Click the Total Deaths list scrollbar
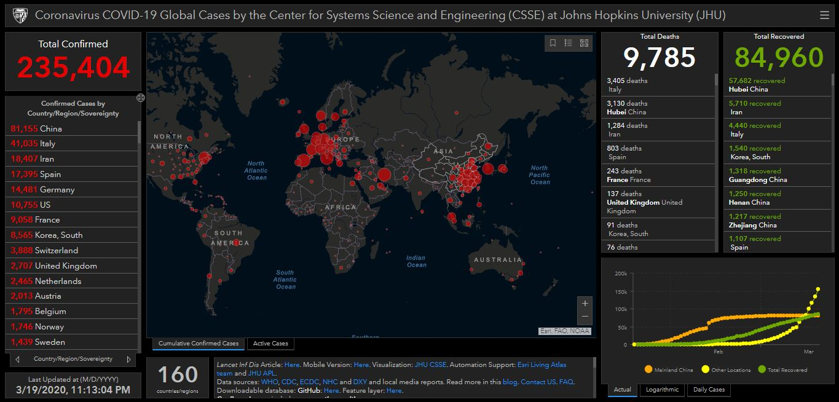Image resolution: width=839 pixels, height=402 pixels. tap(715, 80)
